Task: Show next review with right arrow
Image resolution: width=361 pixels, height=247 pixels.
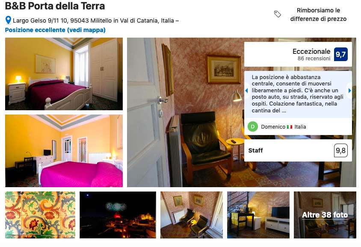Action: pyautogui.click(x=349, y=91)
